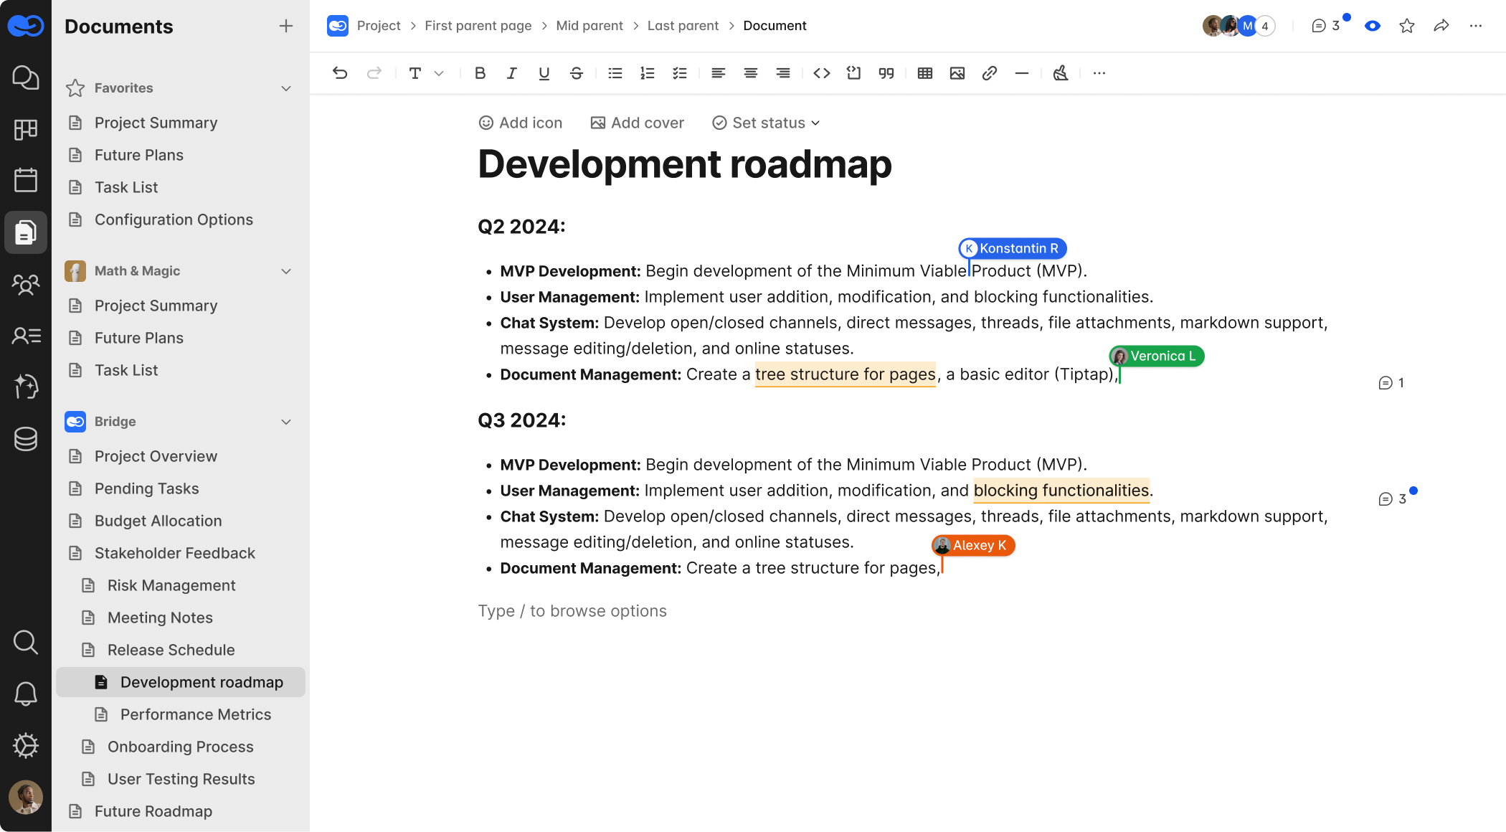The image size is (1506, 832).
Task: Apply strikethrough formatting
Action: point(577,73)
